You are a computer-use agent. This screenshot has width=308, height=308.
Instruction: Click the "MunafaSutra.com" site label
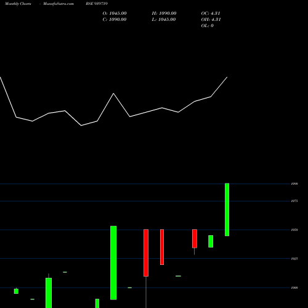(x=59, y=4)
